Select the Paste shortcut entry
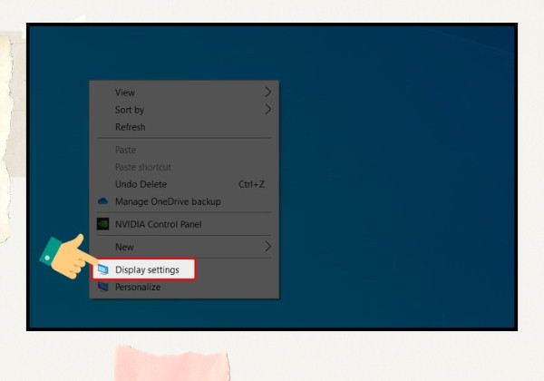The width and height of the screenshot is (544, 381). (x=184, y=167)
